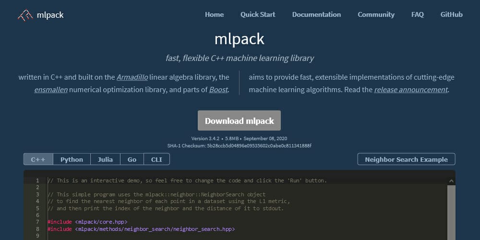The height and width of the screenshot is (240, 480).
Task: Switch to the CLI tab
Action: coord(156,159)
